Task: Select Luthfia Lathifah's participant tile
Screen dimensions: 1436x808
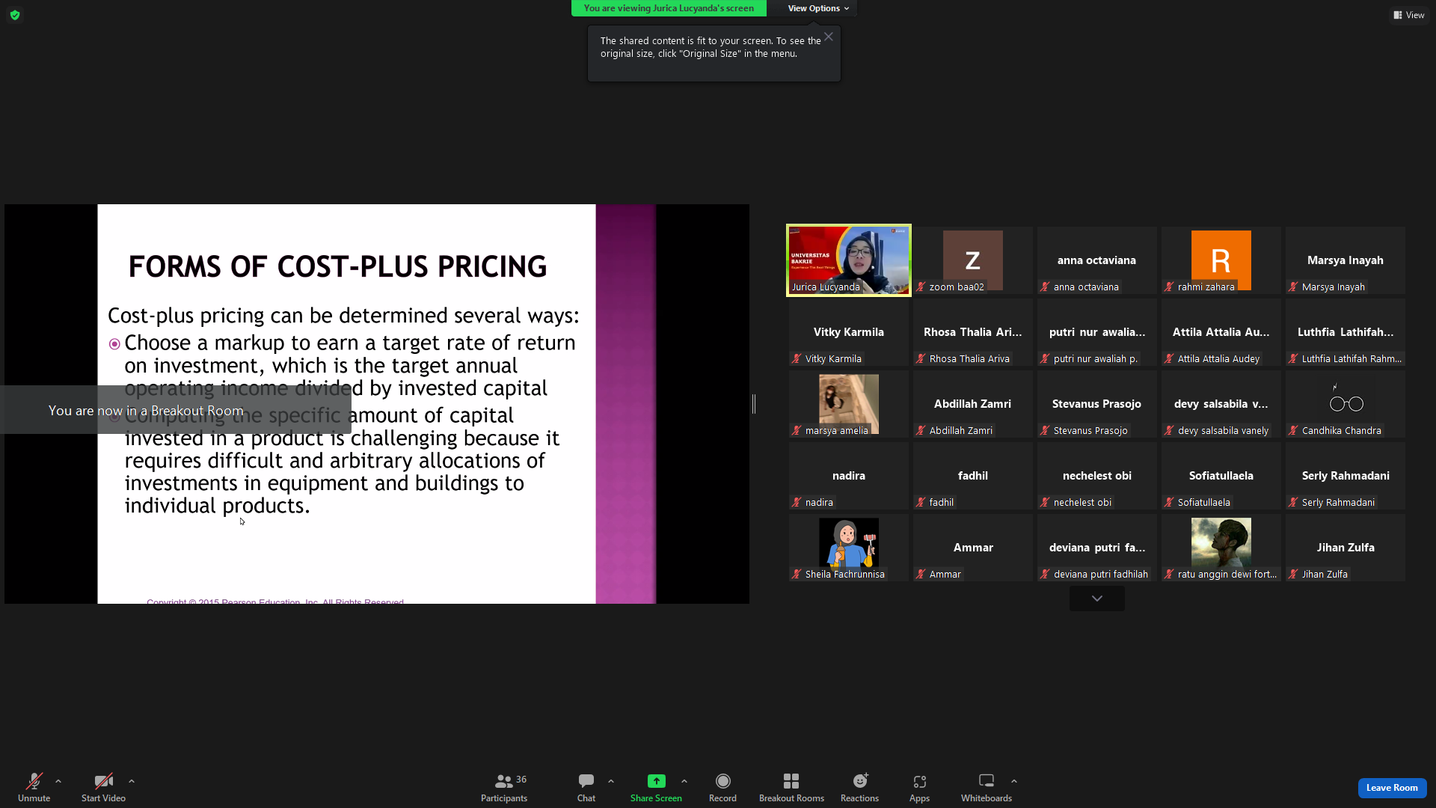Action: tap(1346, 332)
